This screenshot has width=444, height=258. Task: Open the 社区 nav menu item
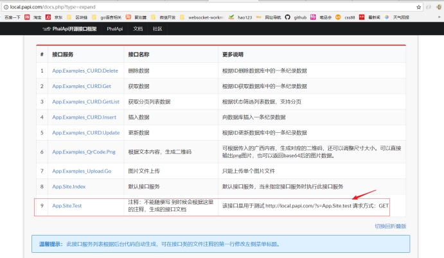157,29
